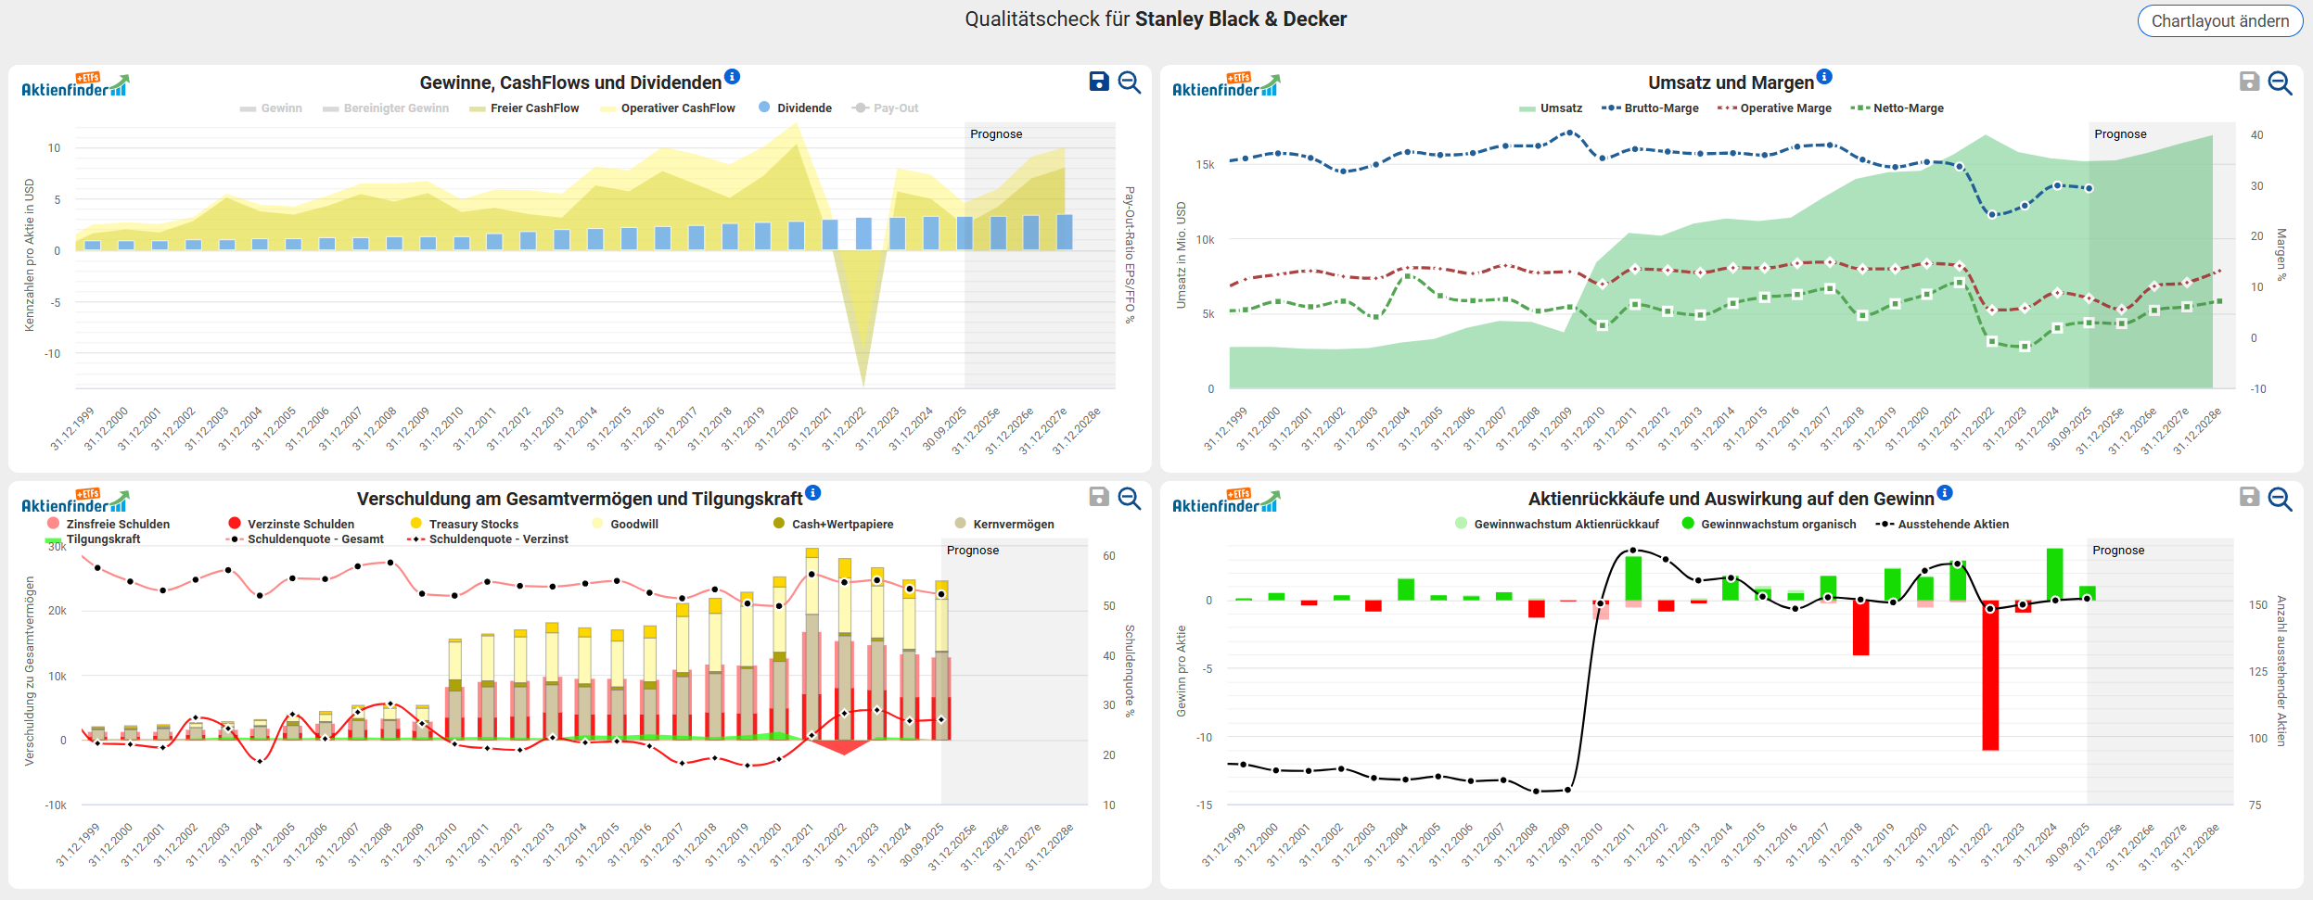This screenshot has width=2313, height=900.
Task: Zoom out the Verschuldung chart
Action: (x=1129, y=498)
